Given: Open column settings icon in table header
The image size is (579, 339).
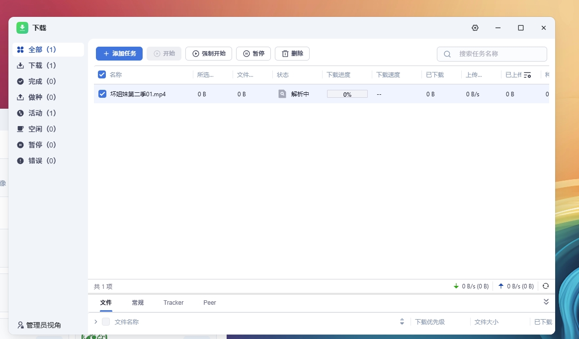Looking at the screenshot, I should [x=527, y=75].
